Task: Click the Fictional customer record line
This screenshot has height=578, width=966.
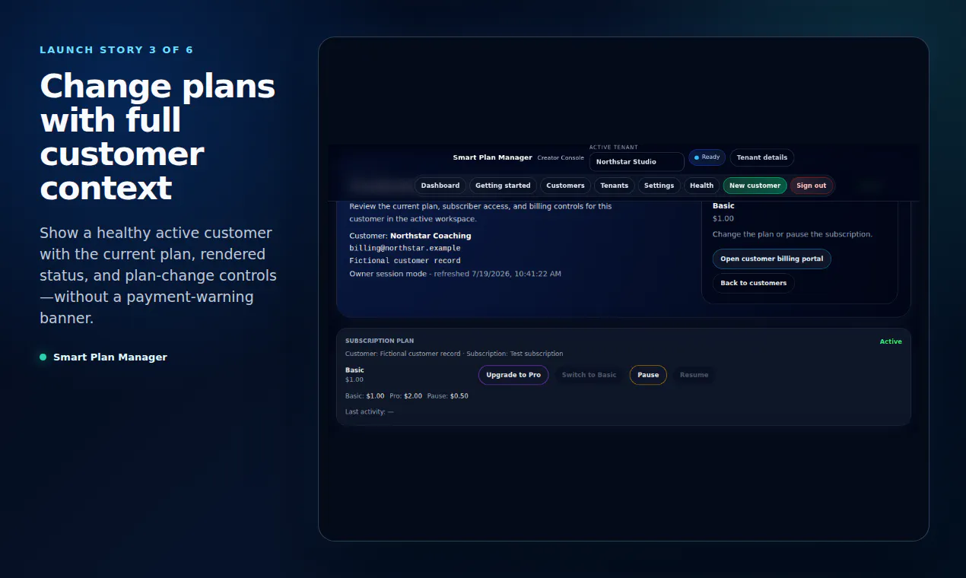Action: (x=405, y=261)
